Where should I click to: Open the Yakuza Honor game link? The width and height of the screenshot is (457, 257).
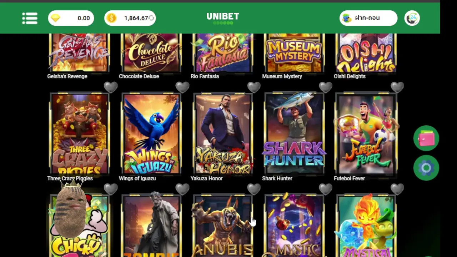pos(206,178)
